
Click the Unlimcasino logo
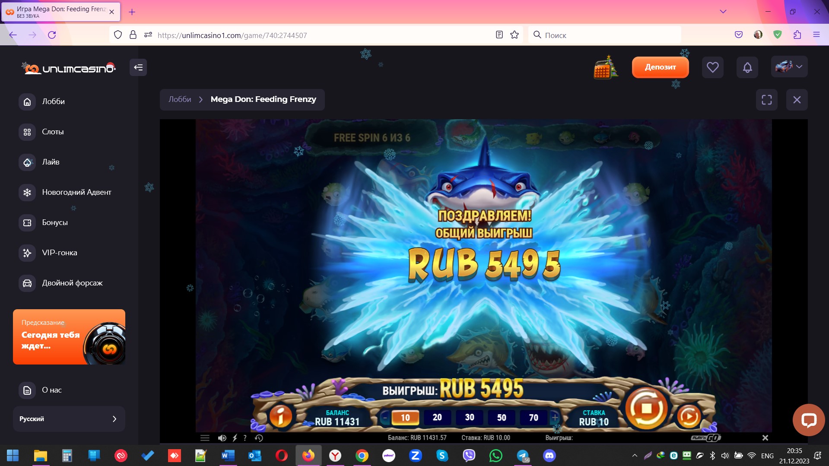[x=69, y=68]
